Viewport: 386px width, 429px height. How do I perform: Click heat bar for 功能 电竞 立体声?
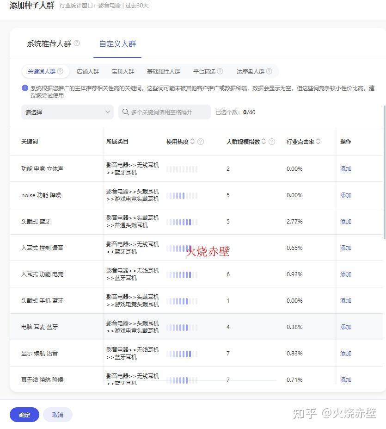[x=182, y=169]
